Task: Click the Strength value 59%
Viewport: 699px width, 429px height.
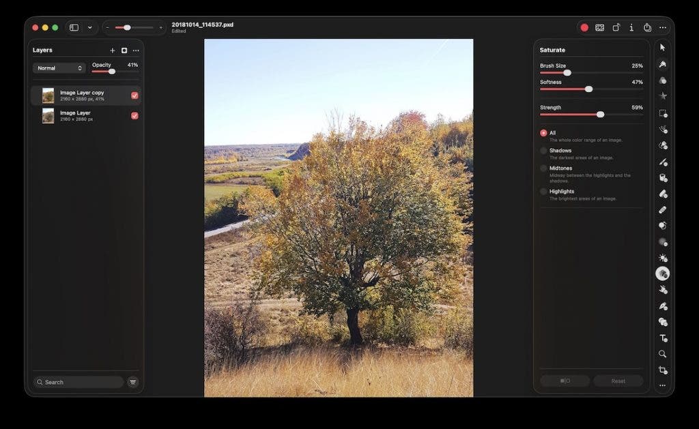Action: 637,107
